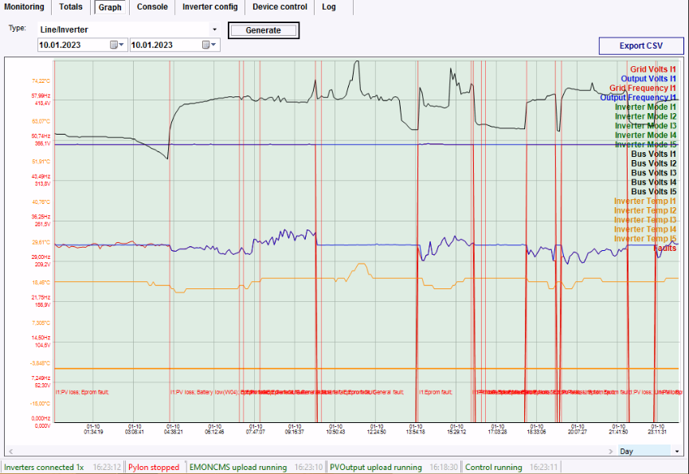Click the left scroll arrow under graph
Viewport: 689px width, 474px height.
pos(11,451)
